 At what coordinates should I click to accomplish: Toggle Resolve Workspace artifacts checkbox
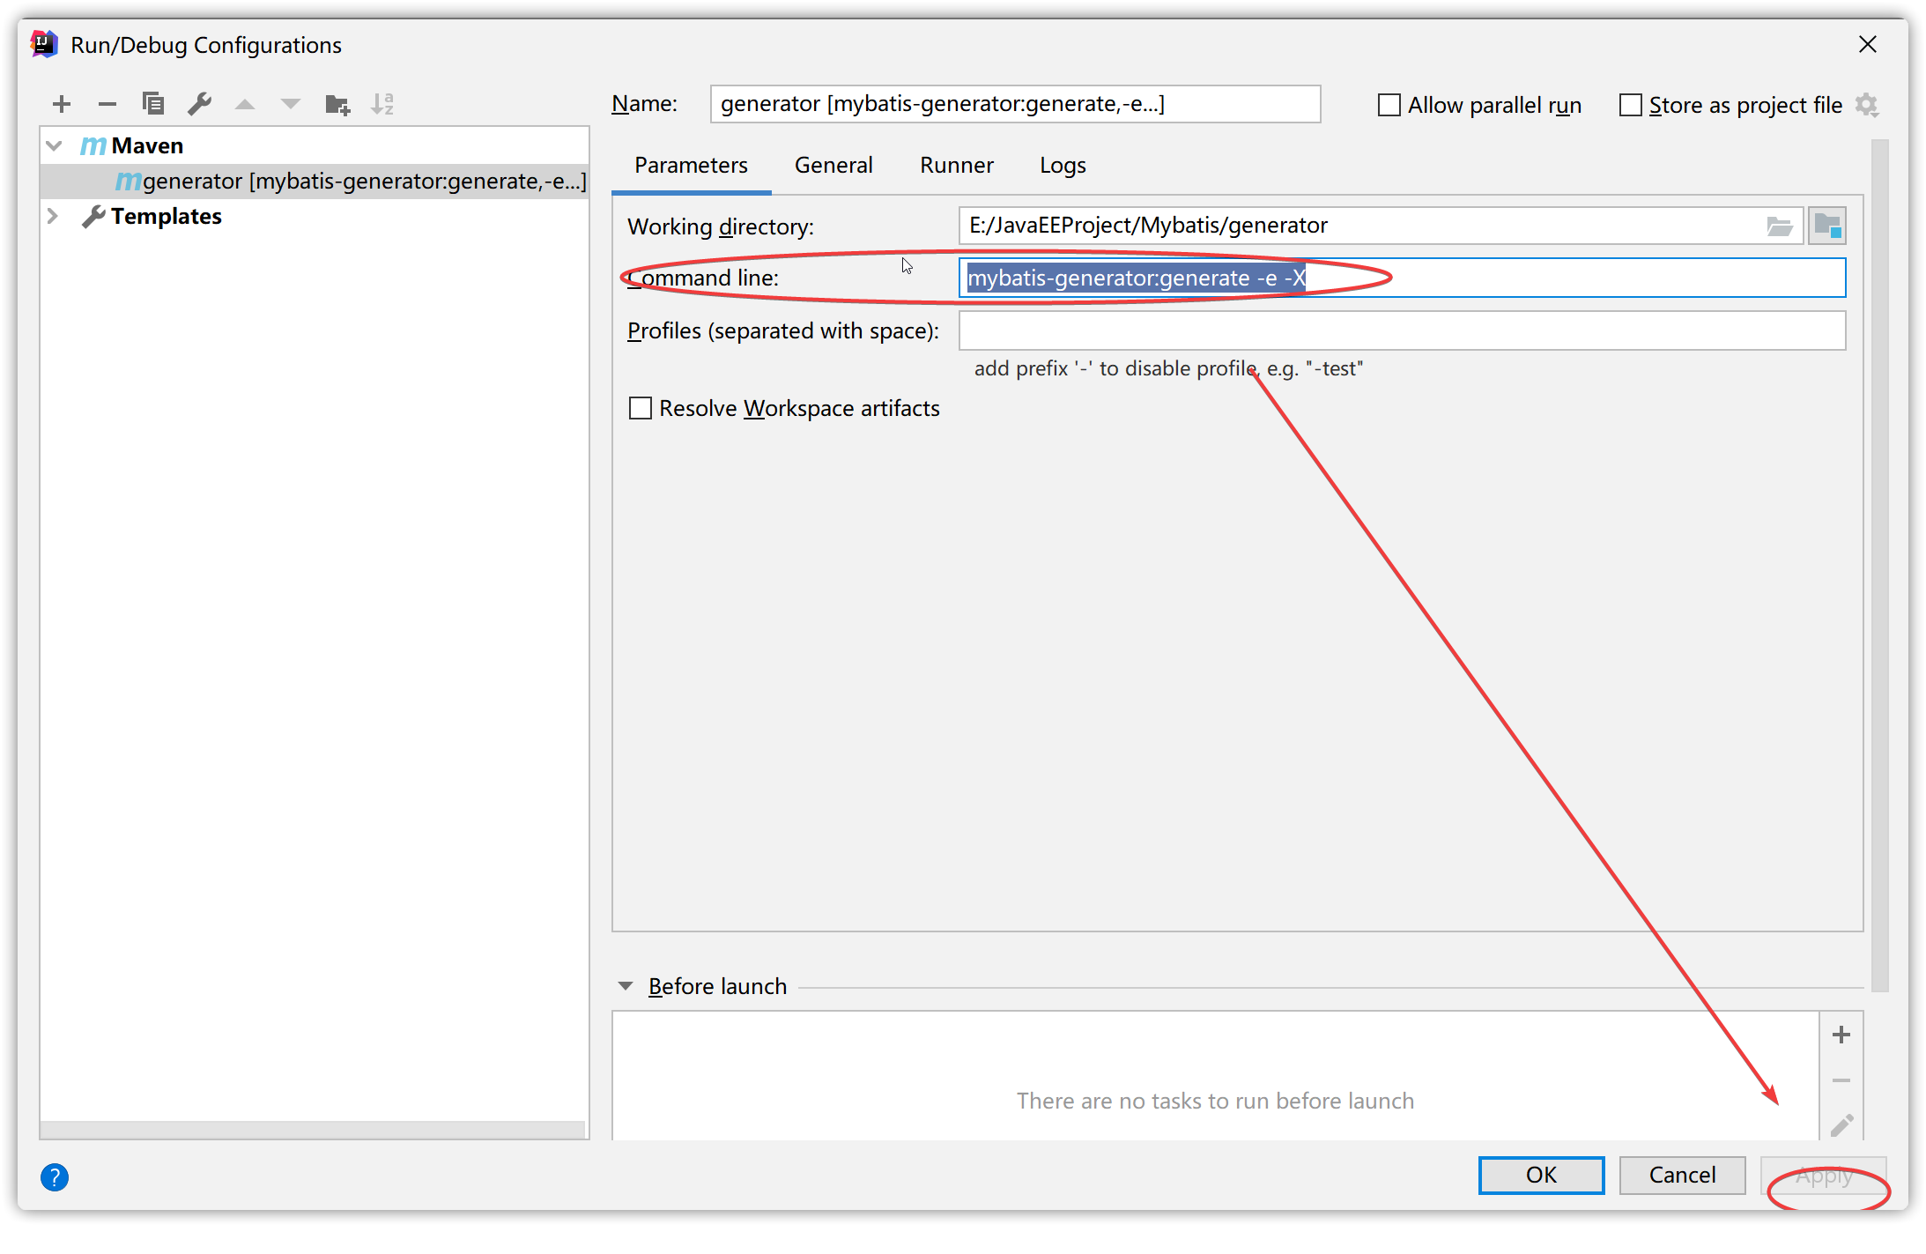641,408
